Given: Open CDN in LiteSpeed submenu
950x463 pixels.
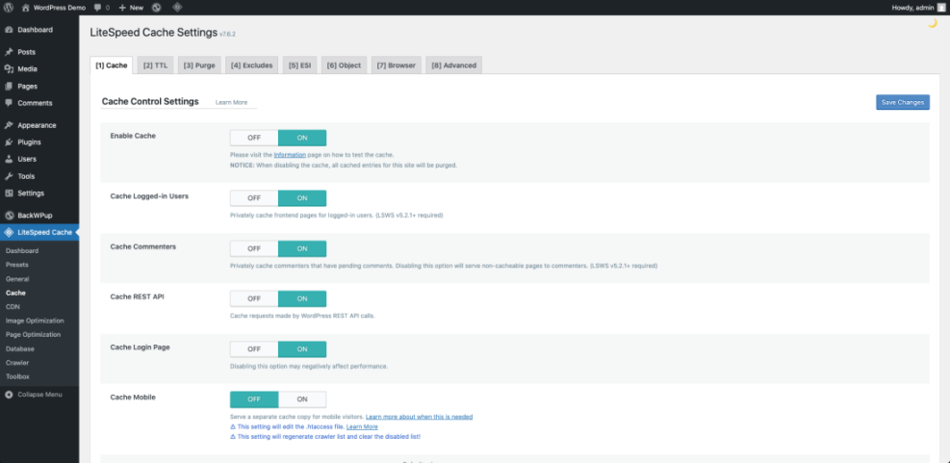Looking at the screenshot, I should (x=13, y=307).
